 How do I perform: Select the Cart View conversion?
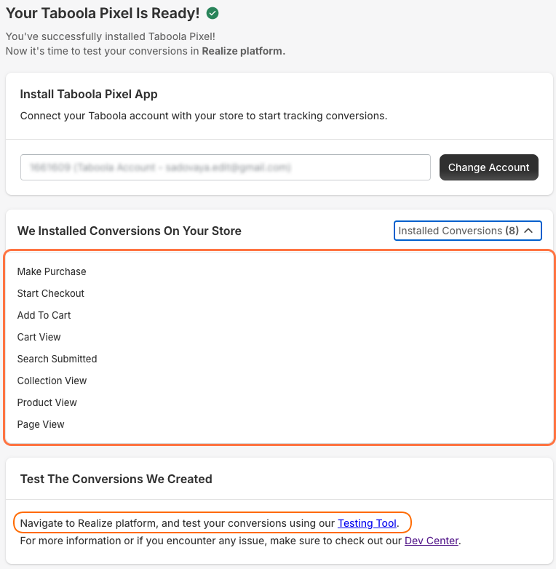39,337
